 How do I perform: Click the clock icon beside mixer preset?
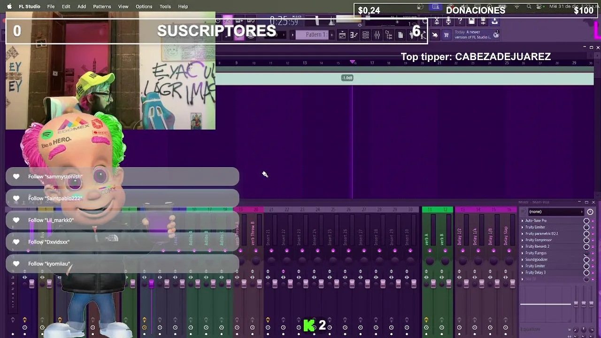(590, 212)
